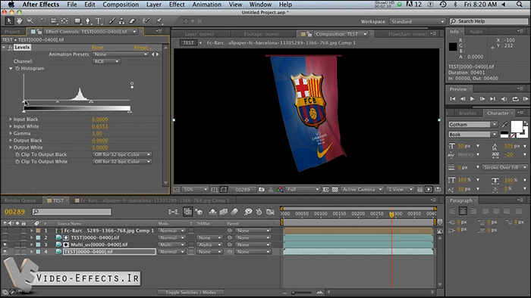Click the current timecode 00289

pyautogui.click(x=14, y=212)
